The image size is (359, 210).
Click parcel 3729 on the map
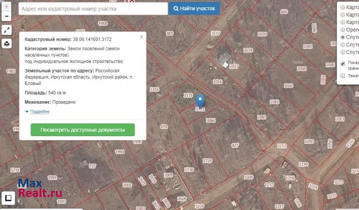click(207, 160)
